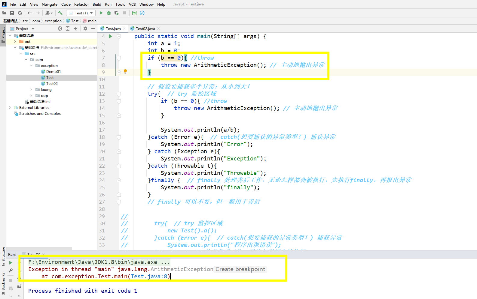This screenshot has height=299, width=477.
Task: Open the Test (1) run configuration dropdown
Action: click(x=81, y=13)
